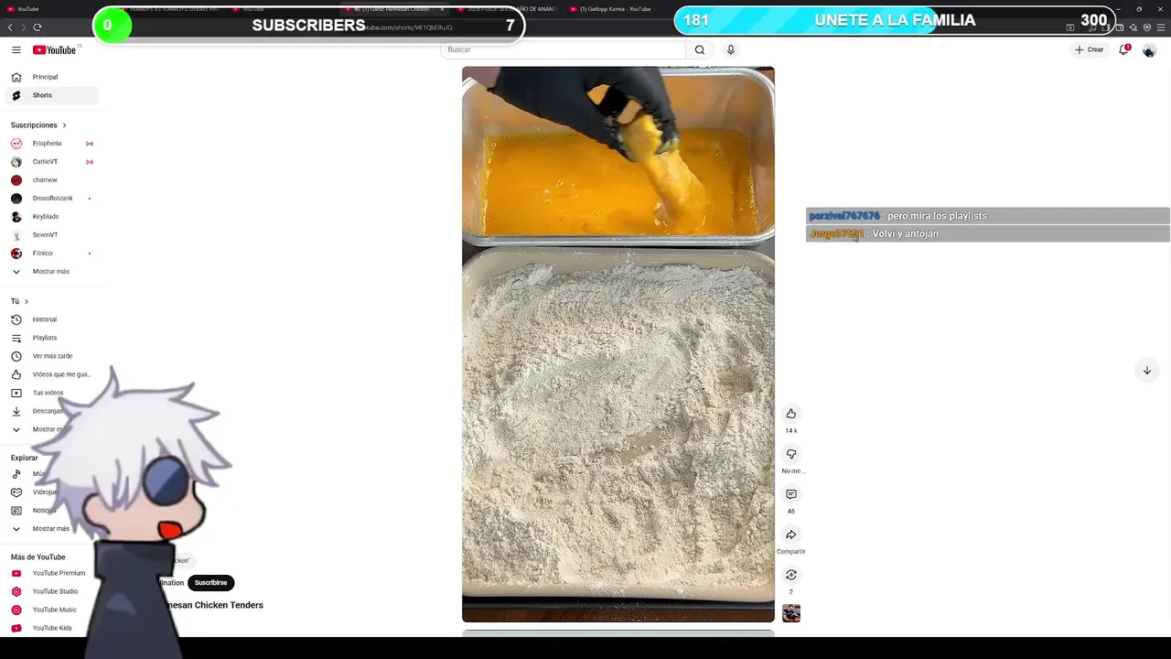Open the account avatar menu
This screenshot has height=659, width=1171.
coord(1149,50)
